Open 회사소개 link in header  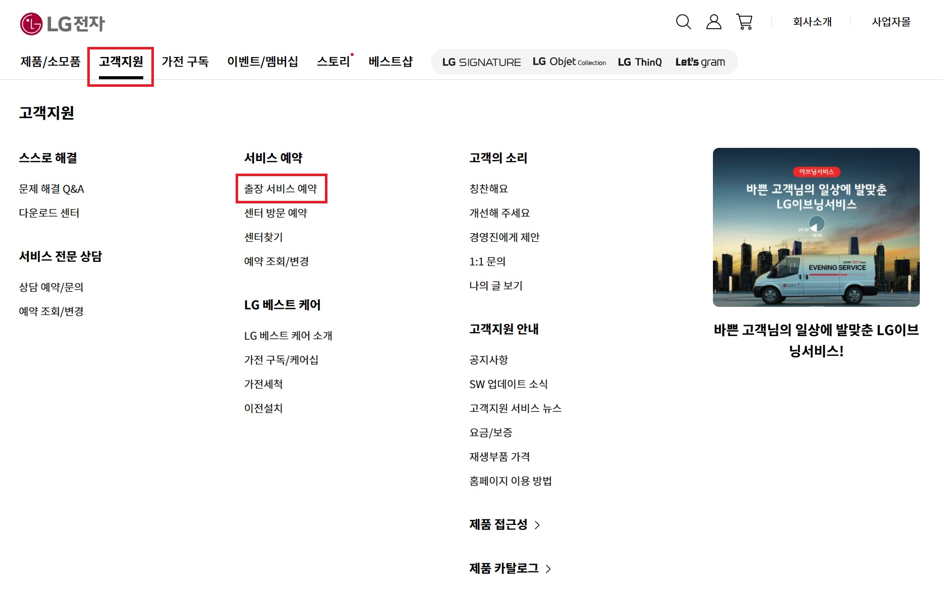tap(812, 22)
